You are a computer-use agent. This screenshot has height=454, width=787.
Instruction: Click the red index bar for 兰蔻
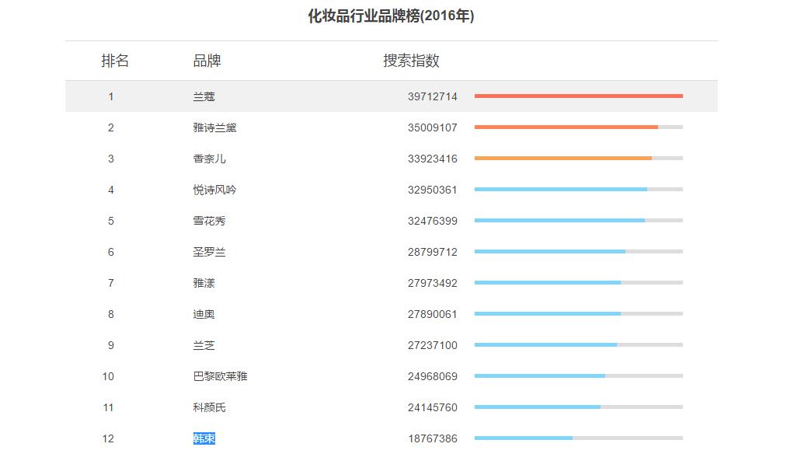point(579,96)
